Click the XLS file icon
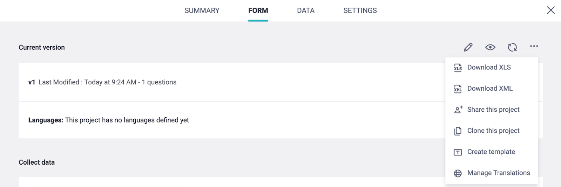The width and height of the screenshot is (561, 187). point(458,68)
